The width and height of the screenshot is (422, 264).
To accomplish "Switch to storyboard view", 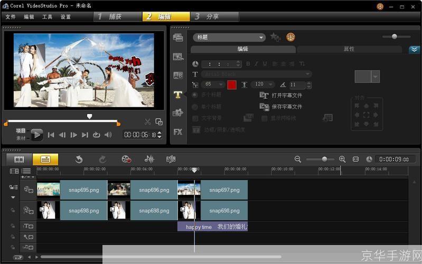I will tap(19, 159).
